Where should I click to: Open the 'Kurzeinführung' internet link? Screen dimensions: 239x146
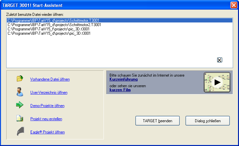click(123, 79)
